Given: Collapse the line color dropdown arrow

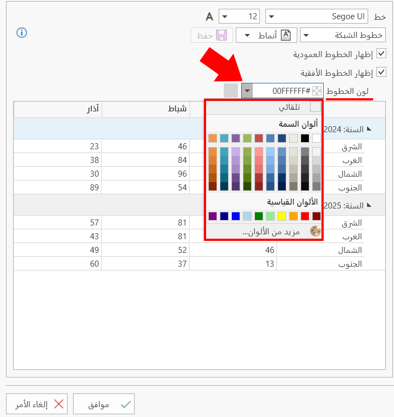Looking at the screenshot, I should click(x=247, y=91).
